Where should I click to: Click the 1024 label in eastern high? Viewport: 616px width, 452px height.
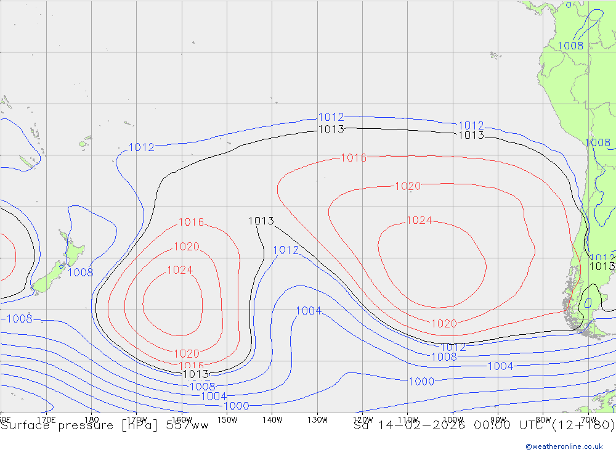[419, 221]
